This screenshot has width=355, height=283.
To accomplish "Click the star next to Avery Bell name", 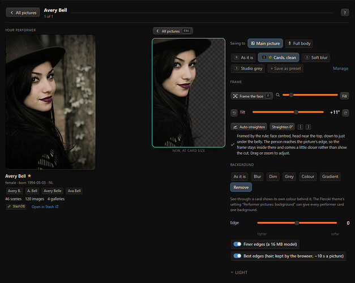I will [x=29, y=175].
